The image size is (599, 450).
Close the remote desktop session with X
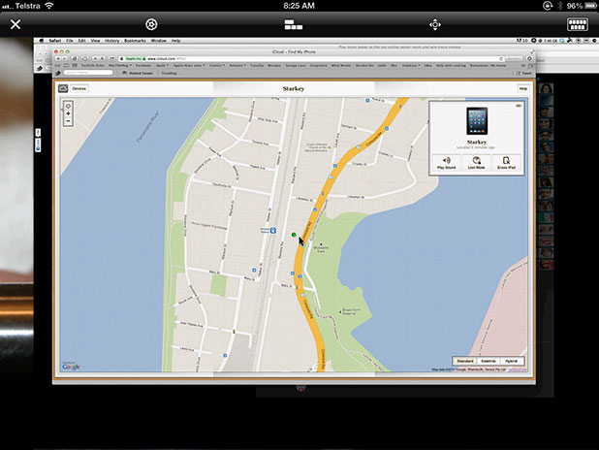click(x=16, y=24)
